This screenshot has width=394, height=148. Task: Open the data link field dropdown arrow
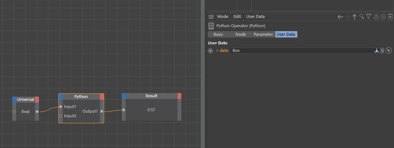click(382, 51)
